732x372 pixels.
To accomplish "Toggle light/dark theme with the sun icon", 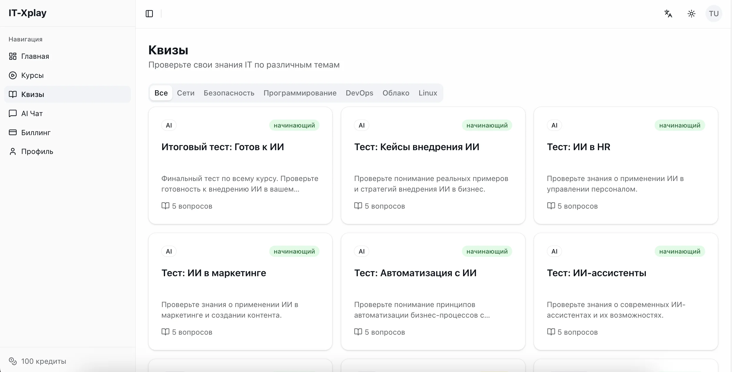I will click(691, 14).
